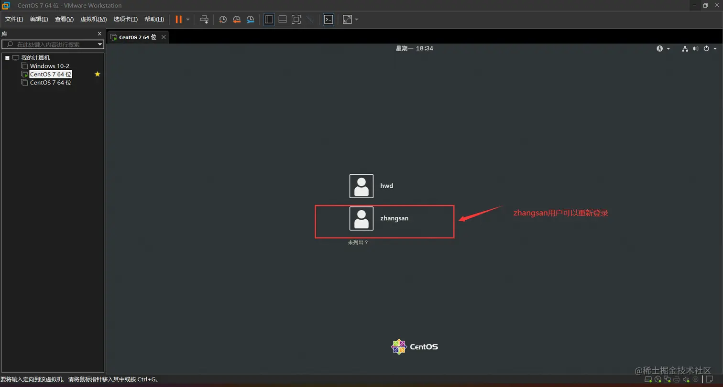723x387 pixels.
Task: Toggle the library sidebar view icon
Action: [x=269, y=19]
